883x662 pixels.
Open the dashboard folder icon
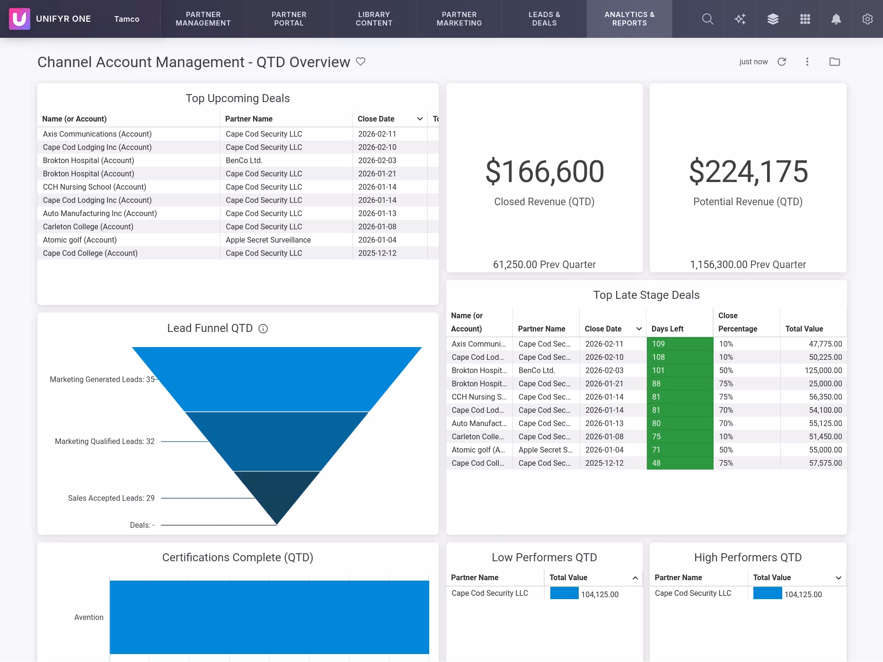(834, 62)
